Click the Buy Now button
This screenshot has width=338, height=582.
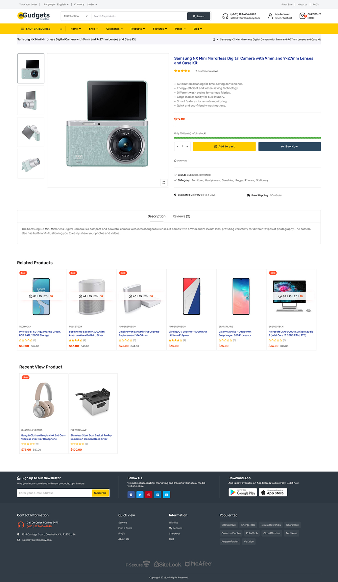(289, 147)
